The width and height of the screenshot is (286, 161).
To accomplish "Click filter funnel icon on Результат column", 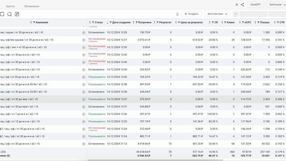I will coord(158,22).
